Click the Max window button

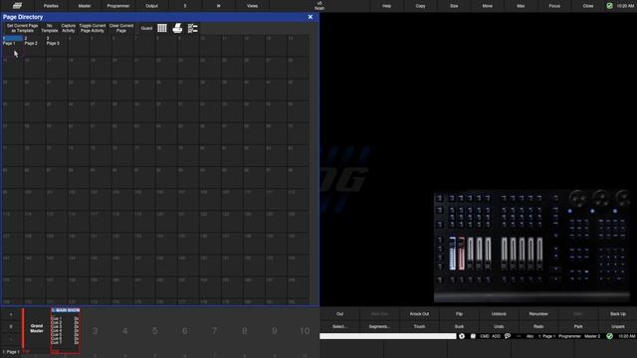pos(521,6)
